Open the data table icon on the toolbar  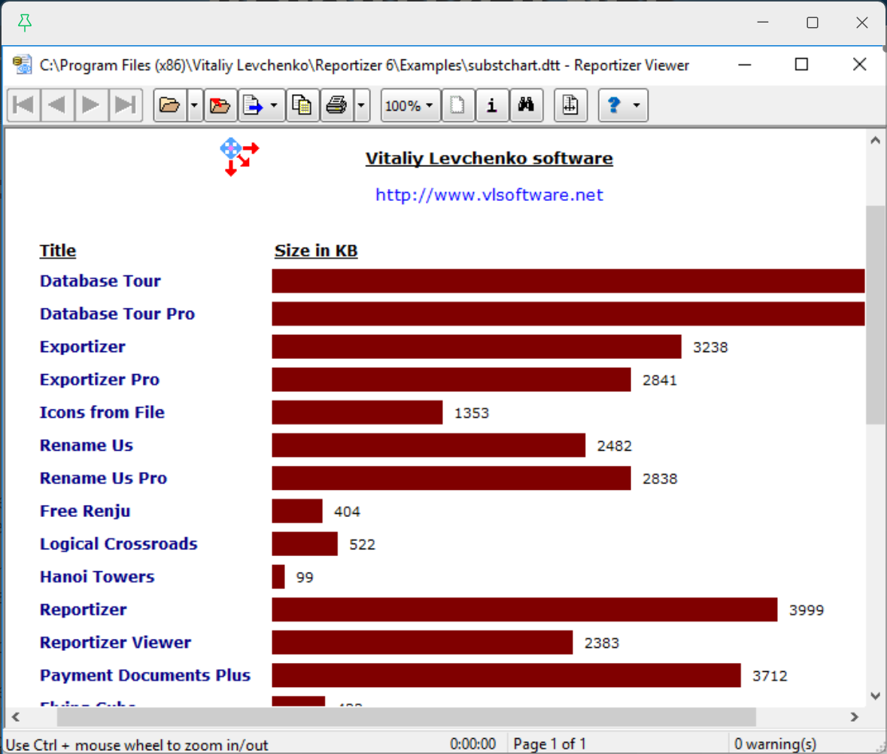click(x=570, y=105)
